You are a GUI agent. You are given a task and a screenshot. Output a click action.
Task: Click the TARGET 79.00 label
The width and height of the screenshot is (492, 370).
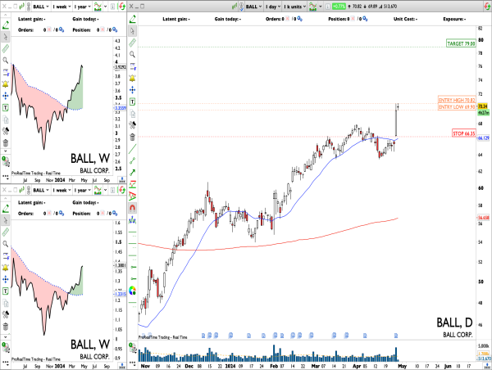tap(461, 43)
